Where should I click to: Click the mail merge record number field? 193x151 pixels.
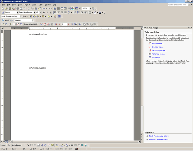click(64, 24)
